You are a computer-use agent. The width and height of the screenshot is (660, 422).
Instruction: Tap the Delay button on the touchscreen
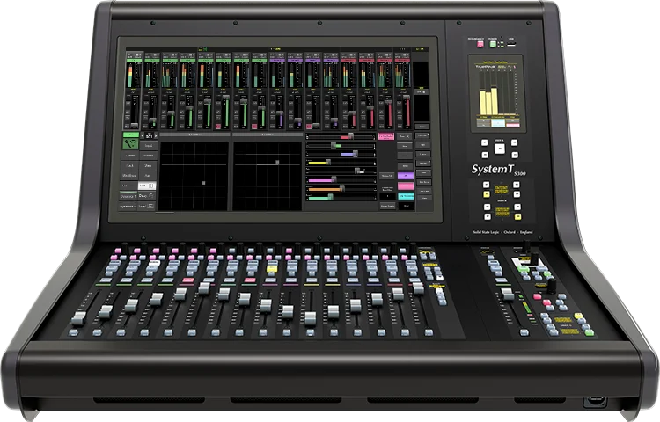[x=147, y=196]
